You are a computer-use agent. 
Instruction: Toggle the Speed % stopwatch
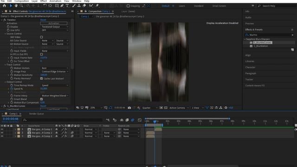(x=12, y=89)
